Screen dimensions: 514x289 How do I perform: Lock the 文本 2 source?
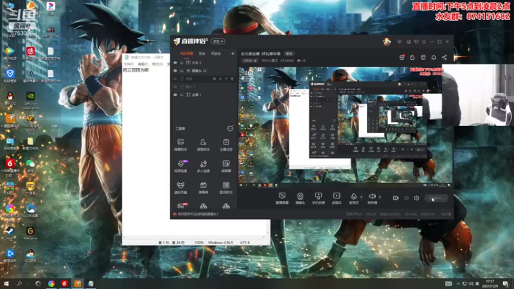click(x=182, y=62)
